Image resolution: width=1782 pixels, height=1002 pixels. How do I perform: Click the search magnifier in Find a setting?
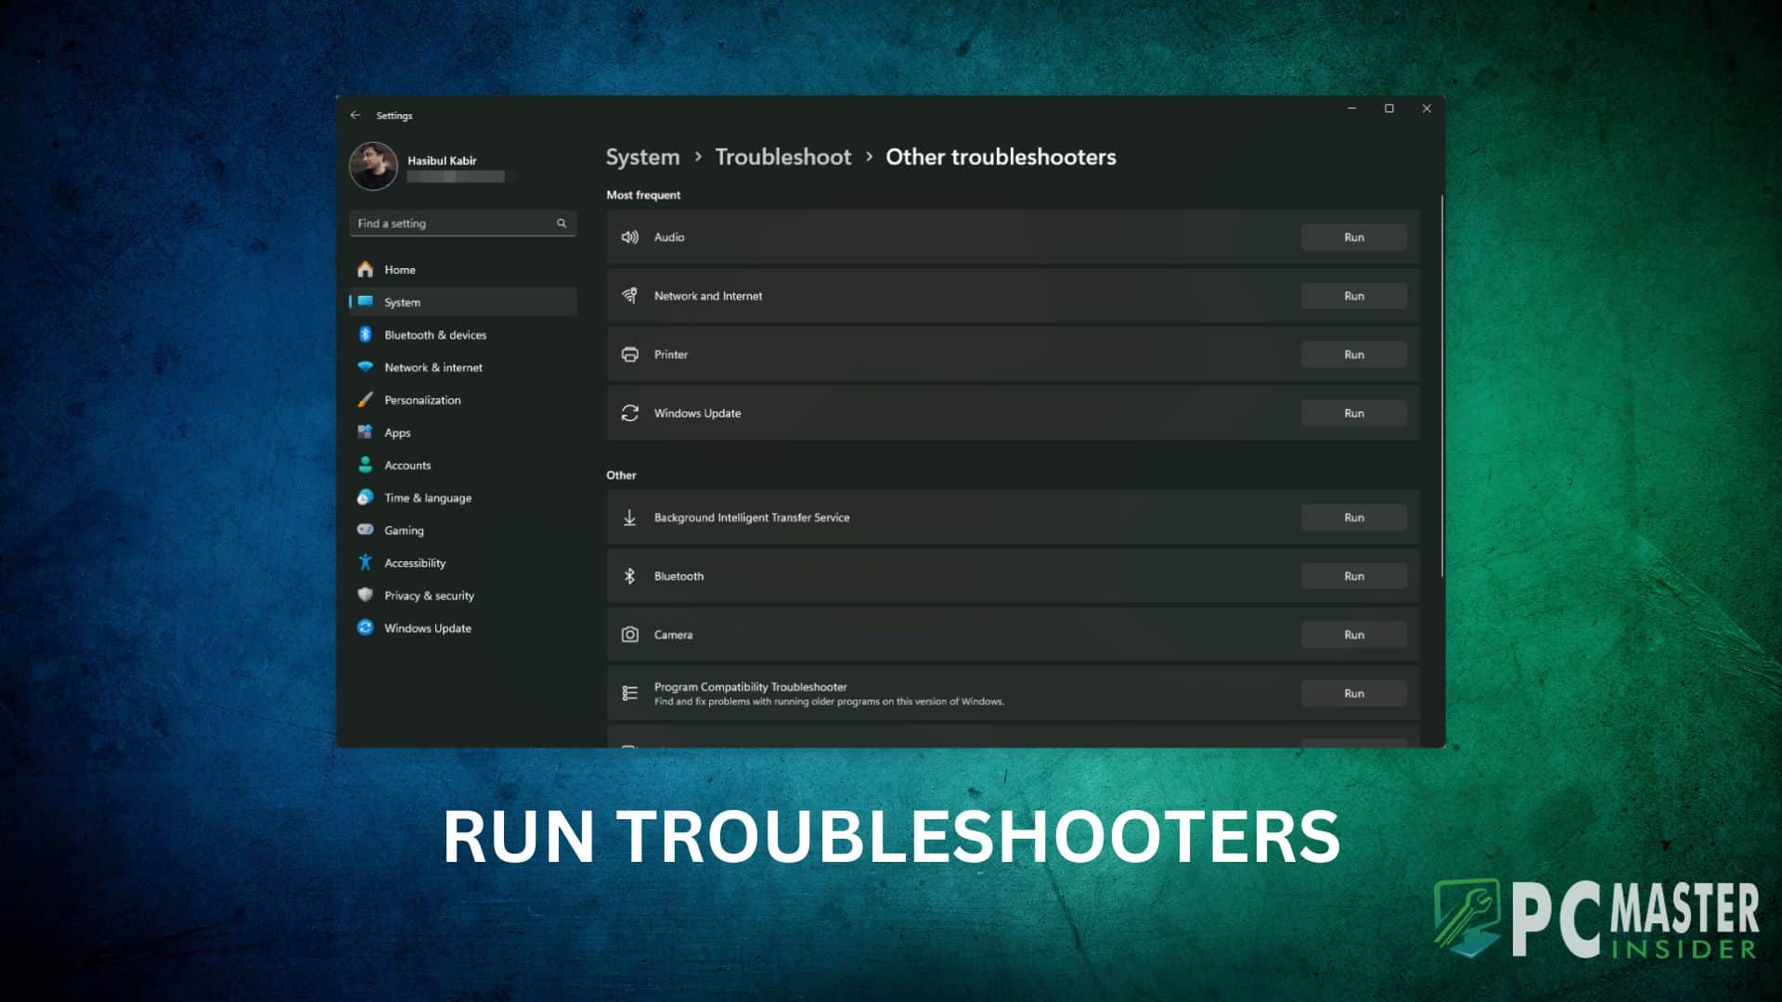(x=562, y=223)
